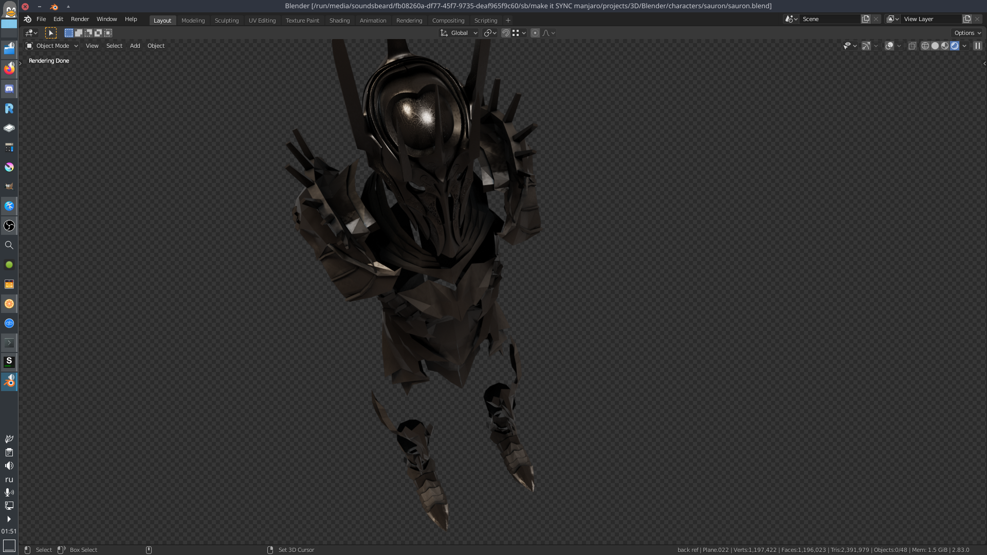The width and height of the screenshot is (987, 555).
Task: Open the editor type selector
Action: 31,33
